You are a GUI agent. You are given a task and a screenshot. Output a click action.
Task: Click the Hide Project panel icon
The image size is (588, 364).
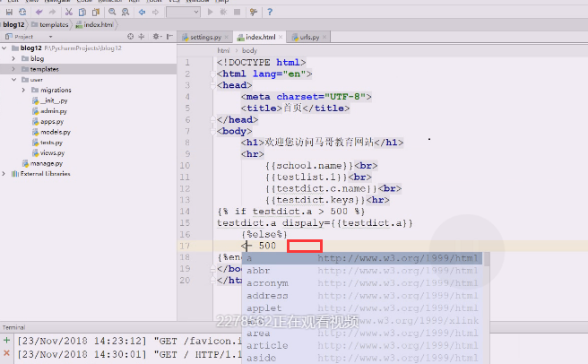[x=169, y=37]
